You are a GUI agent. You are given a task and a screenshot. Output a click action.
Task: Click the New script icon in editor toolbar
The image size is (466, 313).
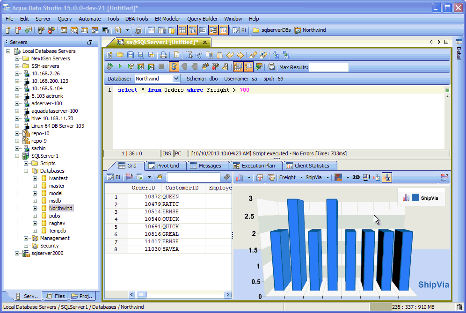(x=109, y=55)
